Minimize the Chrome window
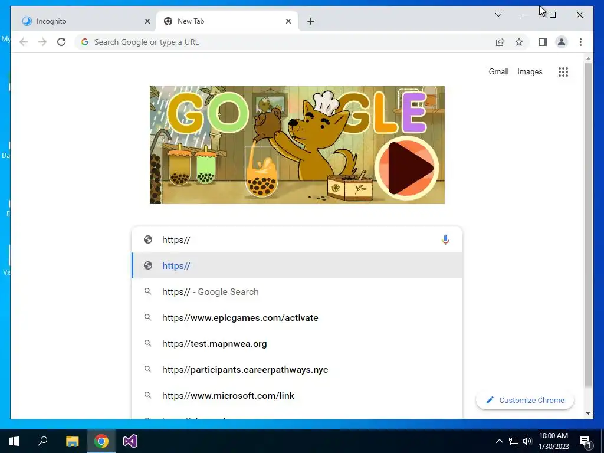Screen dimensions: 604x453 click(526, 15)
